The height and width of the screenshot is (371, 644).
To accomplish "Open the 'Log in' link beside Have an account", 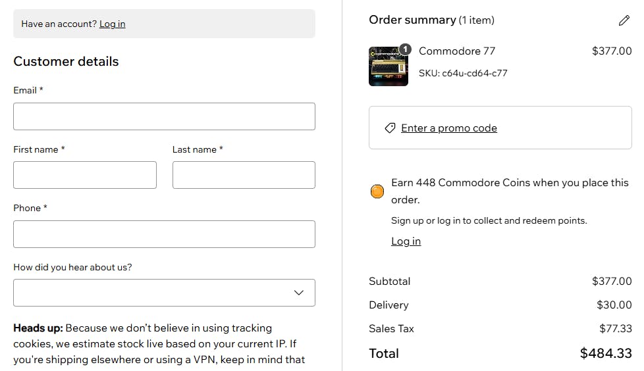I will pyautogui.click(x=112, y=24).
